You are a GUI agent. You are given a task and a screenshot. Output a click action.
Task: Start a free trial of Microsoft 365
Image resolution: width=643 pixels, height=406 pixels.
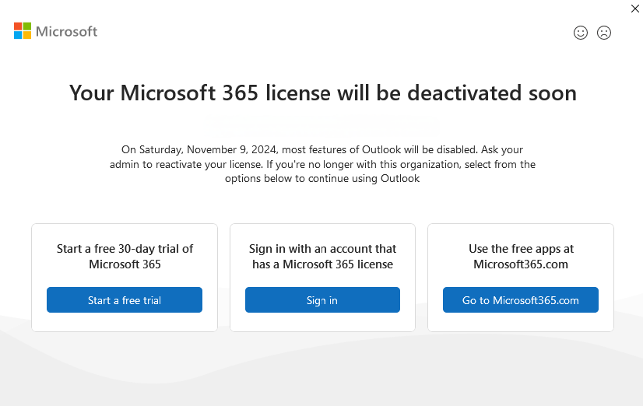click(125, 300)
